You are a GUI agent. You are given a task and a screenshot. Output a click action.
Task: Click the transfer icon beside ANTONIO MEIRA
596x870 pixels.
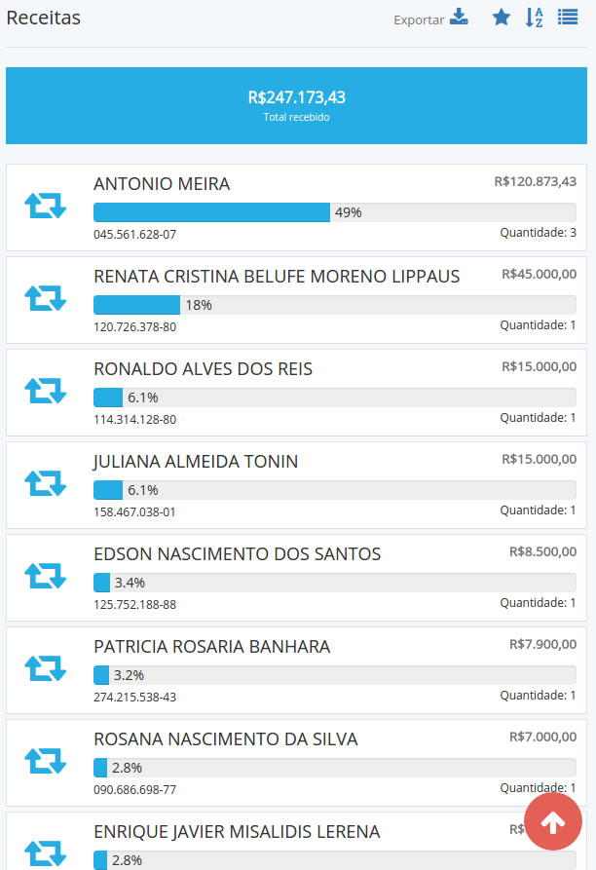(45, 206)
